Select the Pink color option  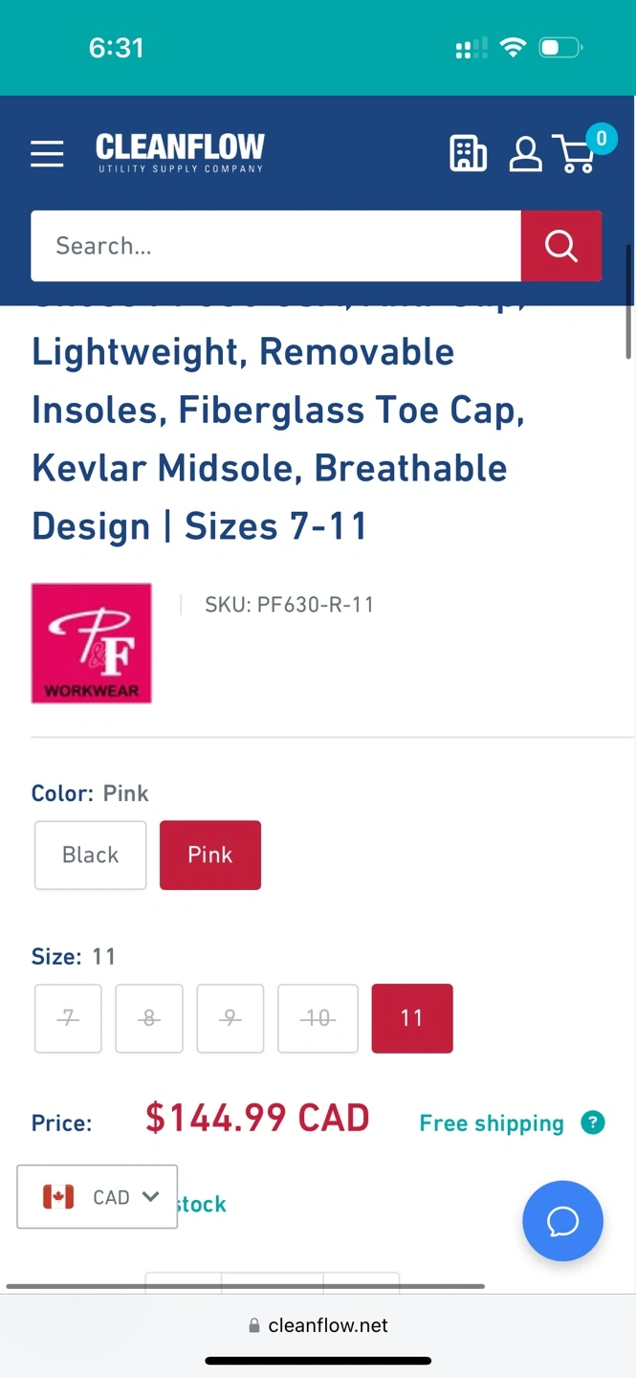point(210,855)
